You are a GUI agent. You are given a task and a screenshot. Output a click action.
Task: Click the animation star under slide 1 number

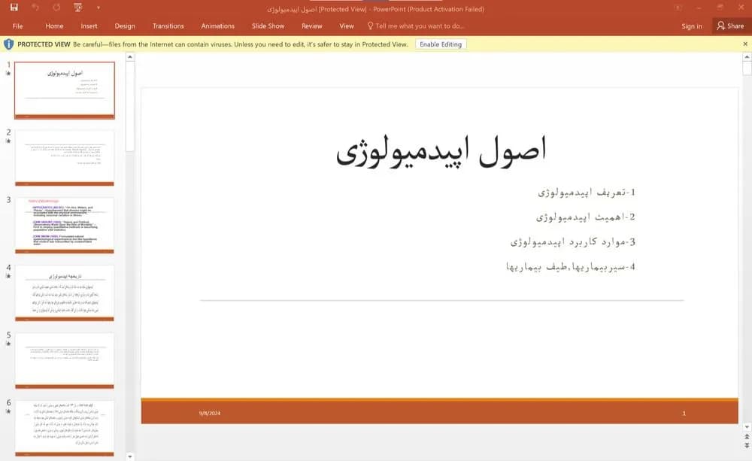pyautogui.click(x=8, y=74)
